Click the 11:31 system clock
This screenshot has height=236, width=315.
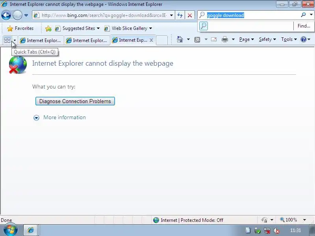tap(295, 230)
